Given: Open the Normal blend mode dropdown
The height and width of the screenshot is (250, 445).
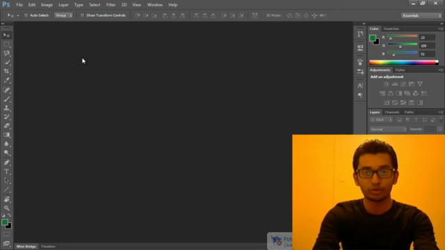Looking at the screenshot, I should point(388,129).
